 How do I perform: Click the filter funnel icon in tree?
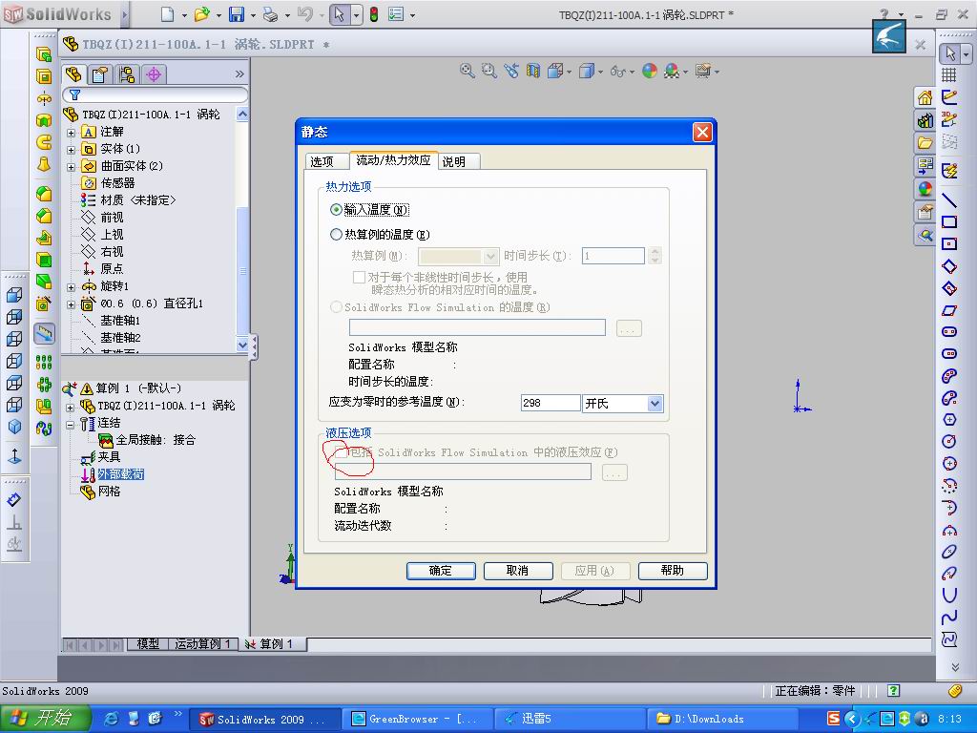pos(74,94)
